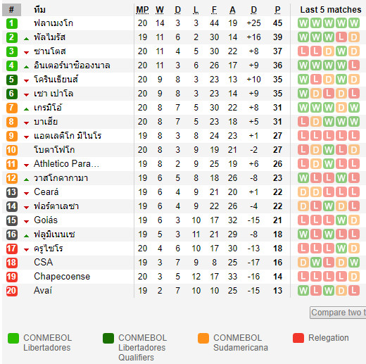Image resolution: width=366 pixels, height=364 pixels.
Task: Click the # rank column header
Action: [11, 10]
